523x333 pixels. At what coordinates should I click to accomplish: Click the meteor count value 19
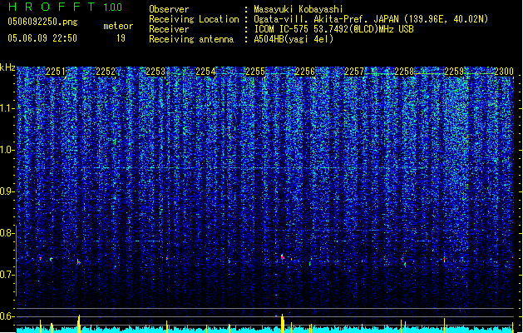click(121, 38)
